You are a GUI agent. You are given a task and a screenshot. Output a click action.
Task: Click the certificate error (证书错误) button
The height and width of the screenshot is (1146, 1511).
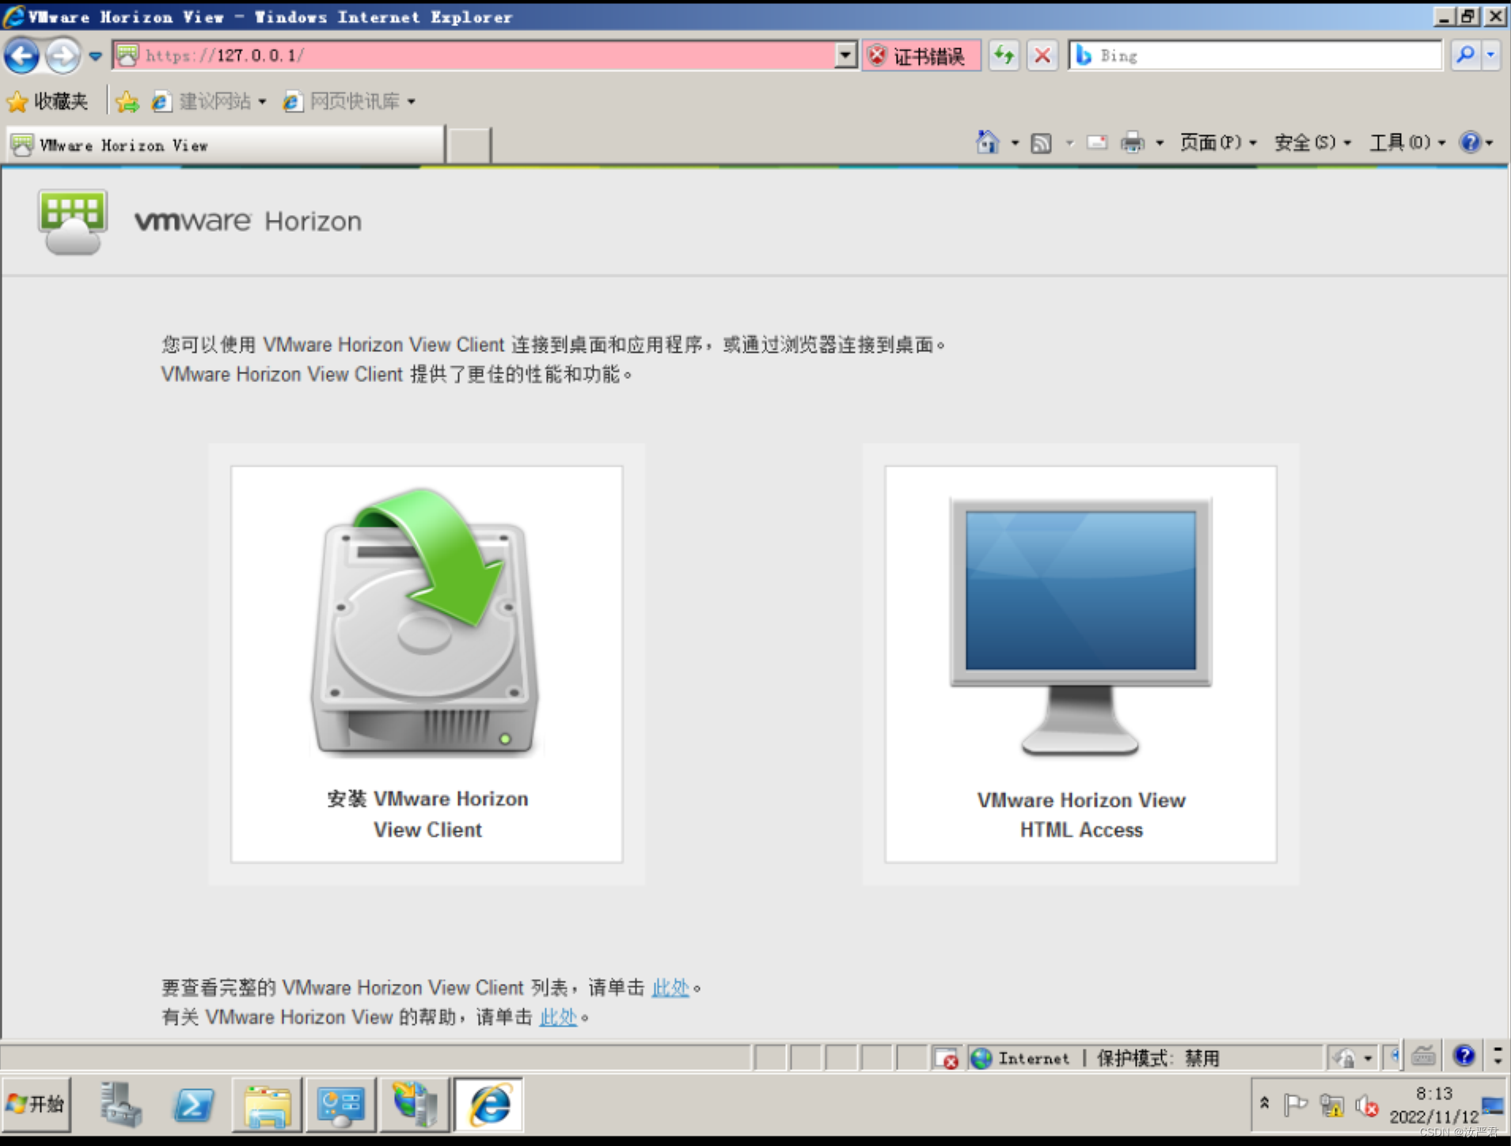[x=922, y=55]
